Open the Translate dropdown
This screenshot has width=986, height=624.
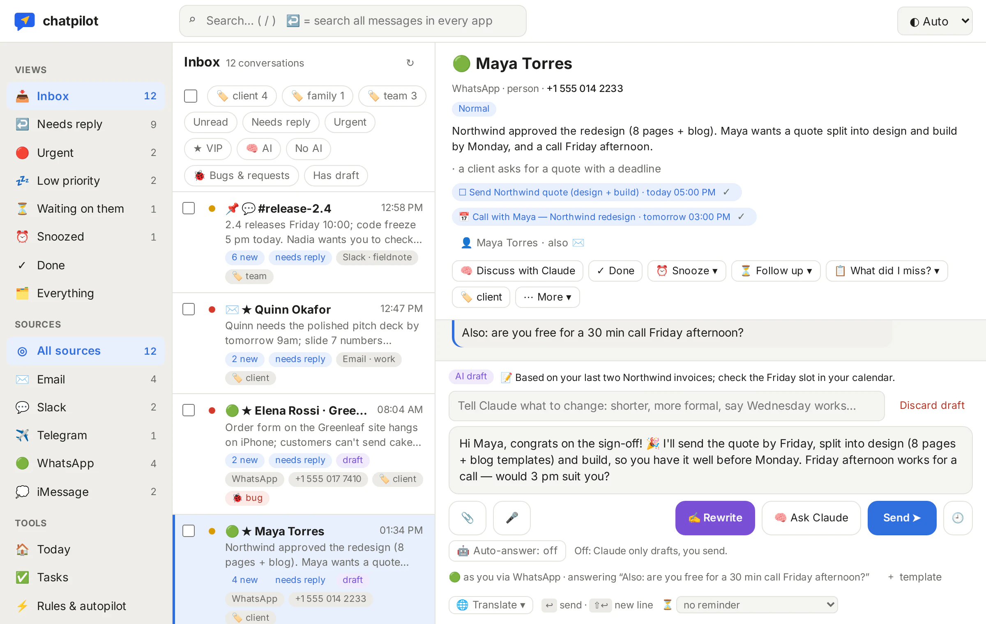tap(491, 605)
